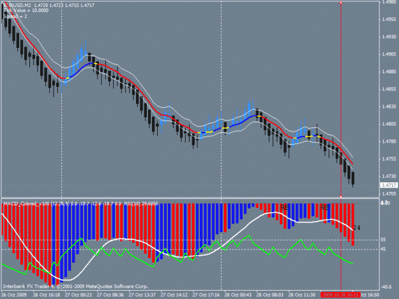Click the '28 Oct 00:43' time label

pos(237,295)
